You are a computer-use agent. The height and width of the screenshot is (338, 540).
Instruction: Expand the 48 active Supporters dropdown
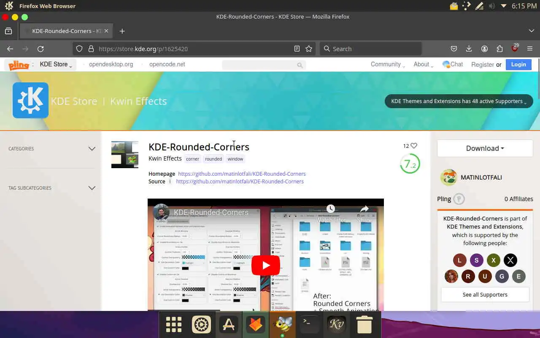(x=459, y=101)
